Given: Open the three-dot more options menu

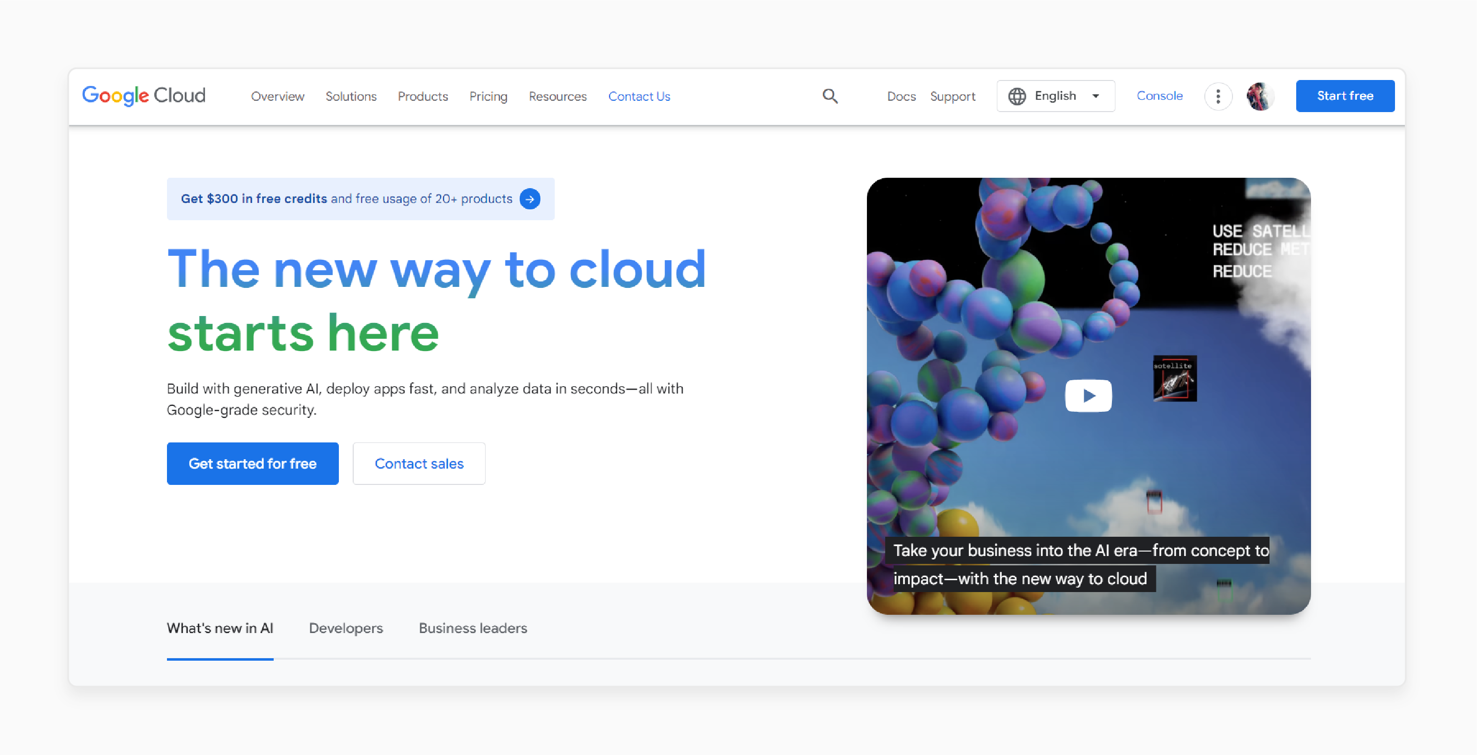Looking at the screenshot, I should coord(1218,96).
